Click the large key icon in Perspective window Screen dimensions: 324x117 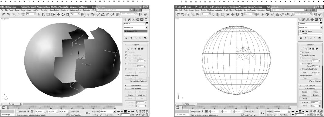88,113
